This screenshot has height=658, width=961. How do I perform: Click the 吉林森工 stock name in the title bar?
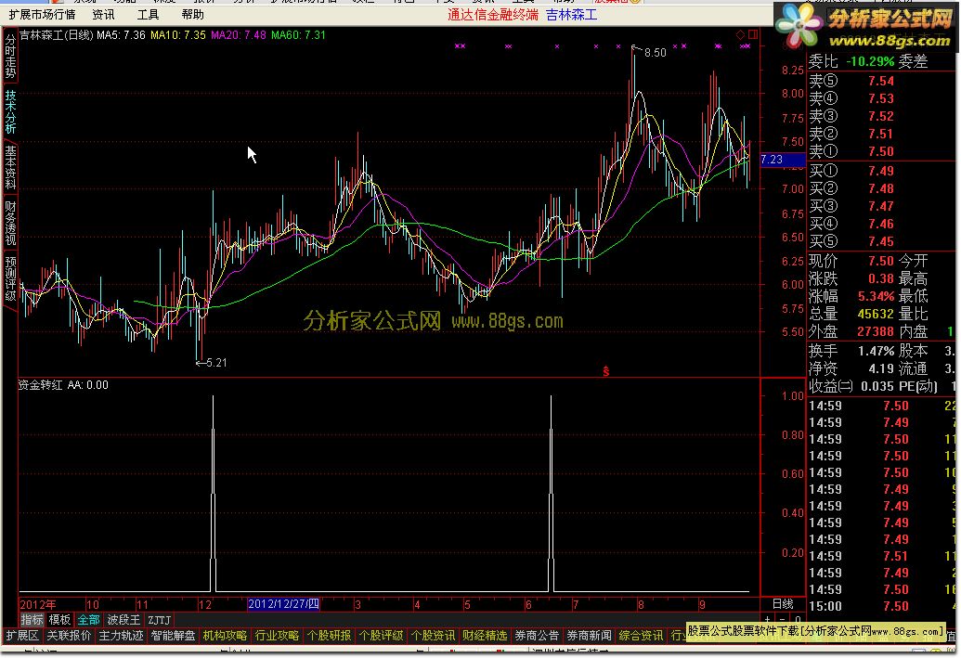(571, 15)
